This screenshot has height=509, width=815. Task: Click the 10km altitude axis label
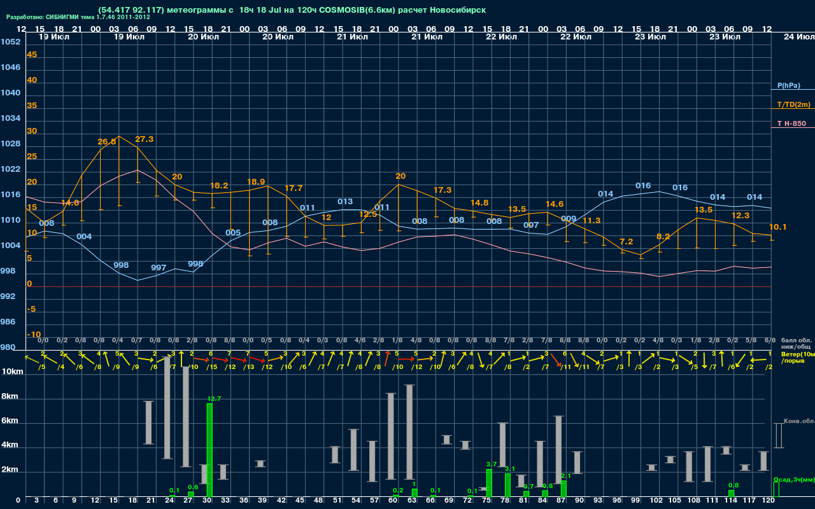(x=12, y=372)
